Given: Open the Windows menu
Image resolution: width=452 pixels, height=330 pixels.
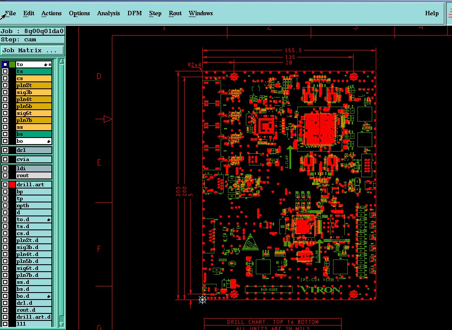Looking at the screenshot, I should 201,13.
